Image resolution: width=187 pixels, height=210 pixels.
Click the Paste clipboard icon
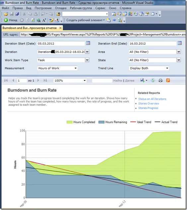point(35,14)
